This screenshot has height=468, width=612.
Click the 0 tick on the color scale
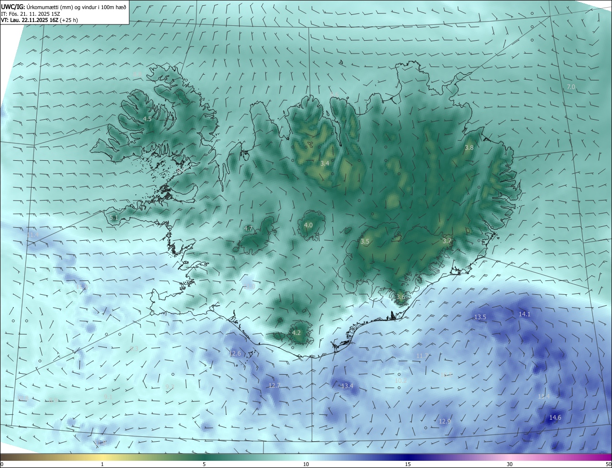pos(2,464)
